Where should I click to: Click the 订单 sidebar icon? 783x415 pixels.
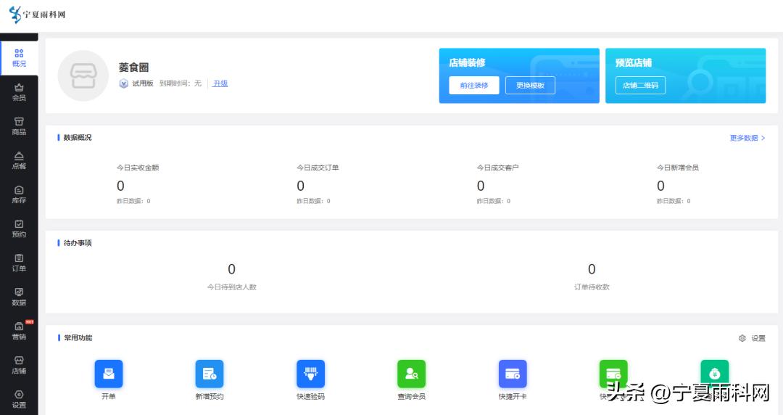[x=19, y=262]
